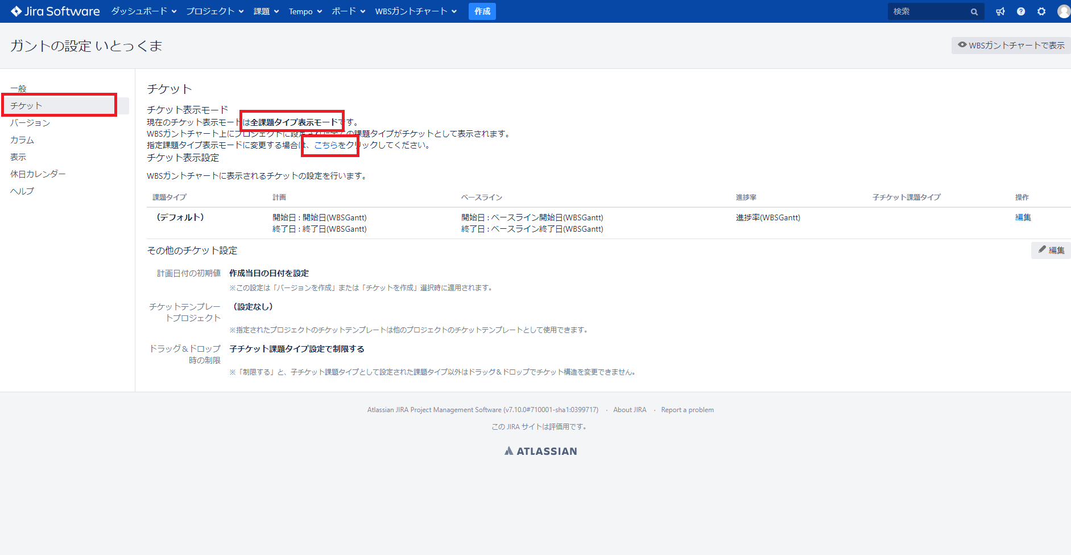Click the Jira Software logo
1071x555 pixels.
(x=55, y=11)
